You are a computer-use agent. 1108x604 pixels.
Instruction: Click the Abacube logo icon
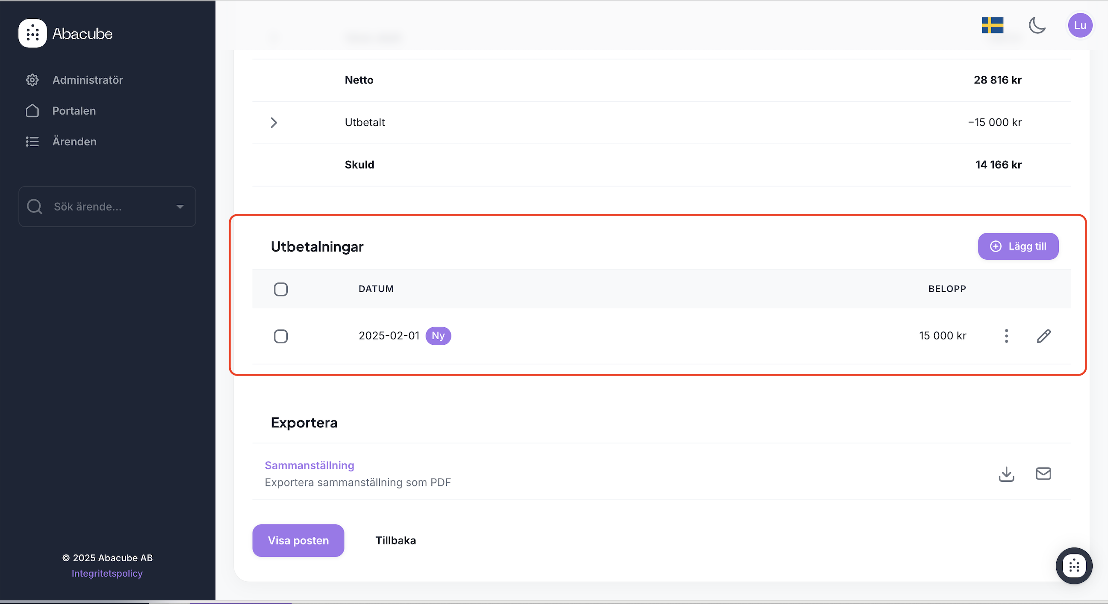tap(32, 33)
